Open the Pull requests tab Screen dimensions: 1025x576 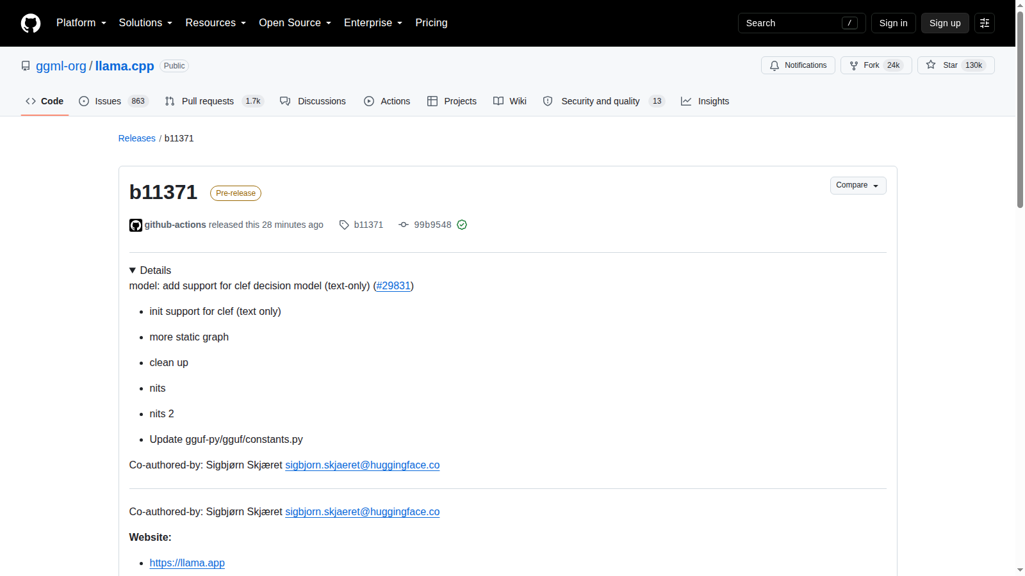pos(214,101)
